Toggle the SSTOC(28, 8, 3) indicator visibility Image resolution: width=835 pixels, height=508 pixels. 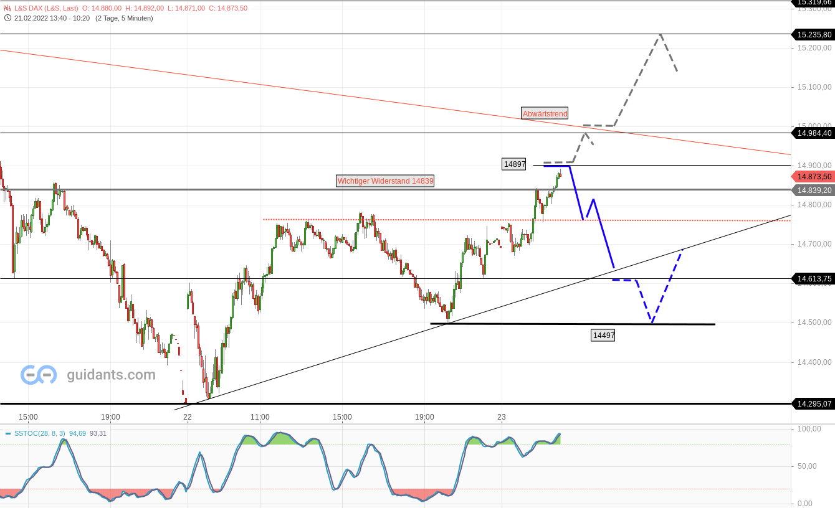(x=39, y=433)
